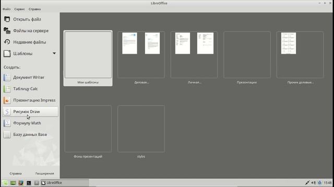The image size is (334, 187).
Task: Open the Сервис menu
Action: point(19,9)
